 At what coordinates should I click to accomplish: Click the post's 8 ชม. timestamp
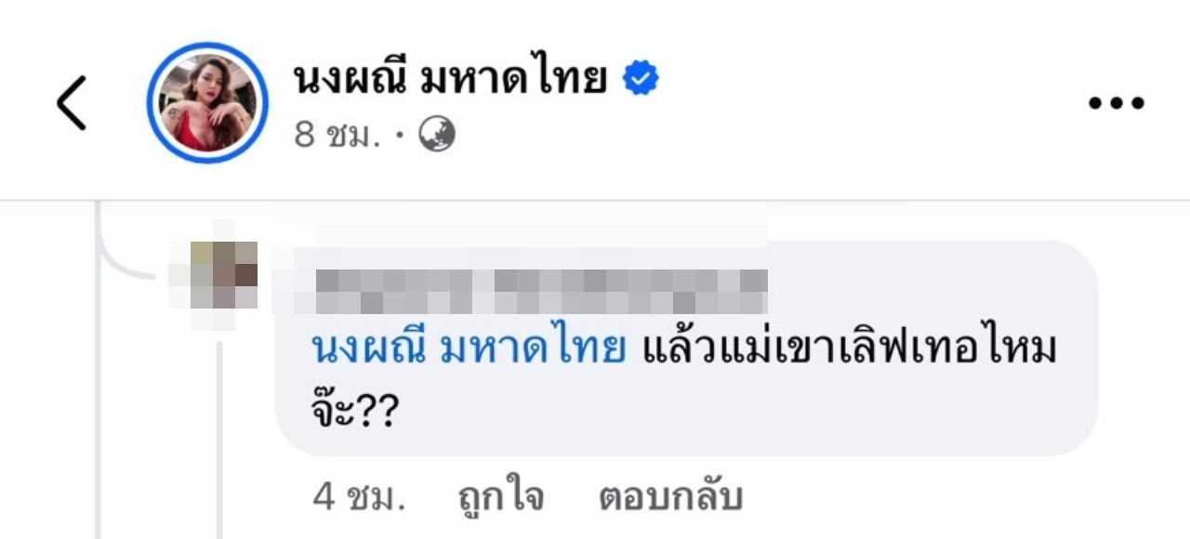(x=337, y=136)
